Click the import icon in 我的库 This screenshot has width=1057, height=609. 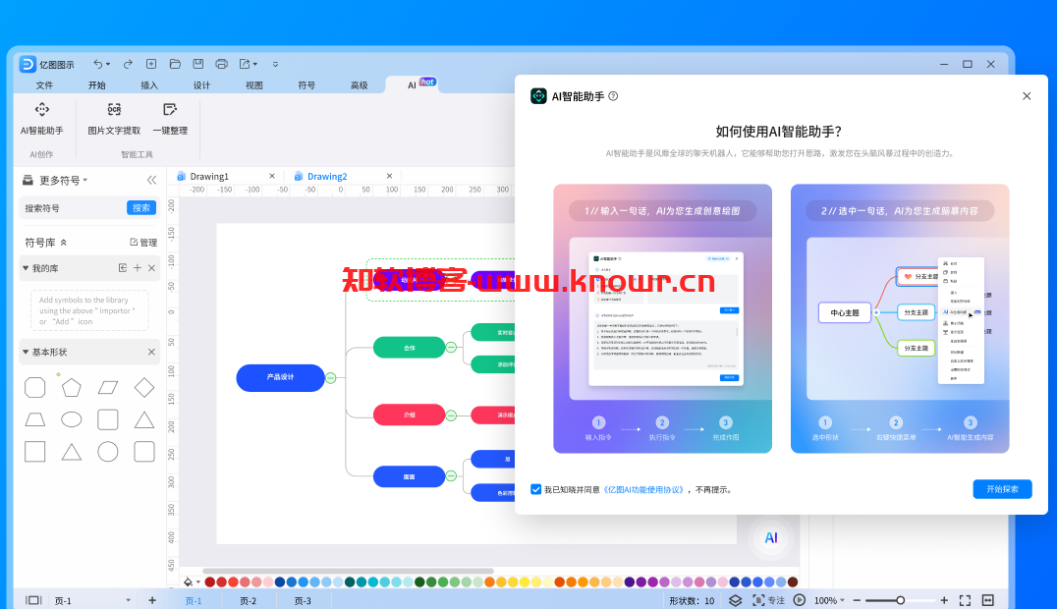[x=123, y=268]
